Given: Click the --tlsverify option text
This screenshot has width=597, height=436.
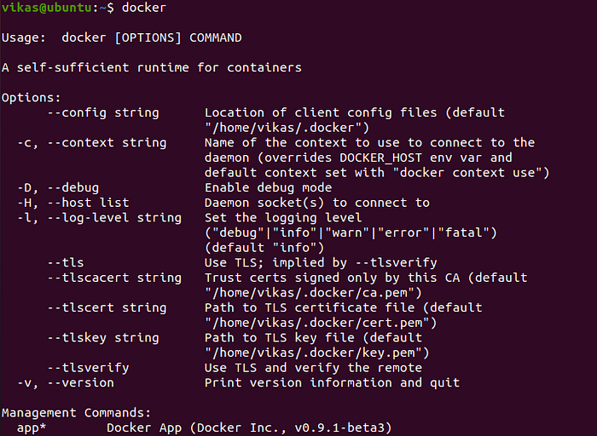Looking at the screenshot, I should tap(89, 368).
